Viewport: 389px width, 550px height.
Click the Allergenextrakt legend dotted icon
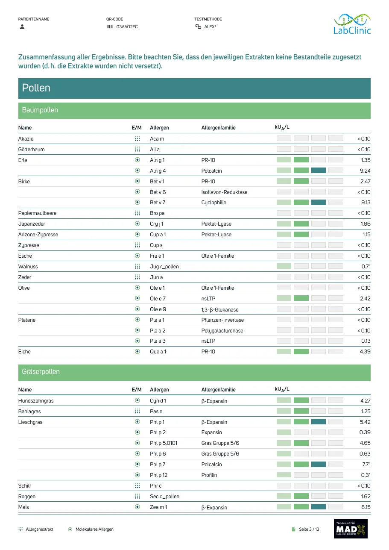tap(20, 529)
